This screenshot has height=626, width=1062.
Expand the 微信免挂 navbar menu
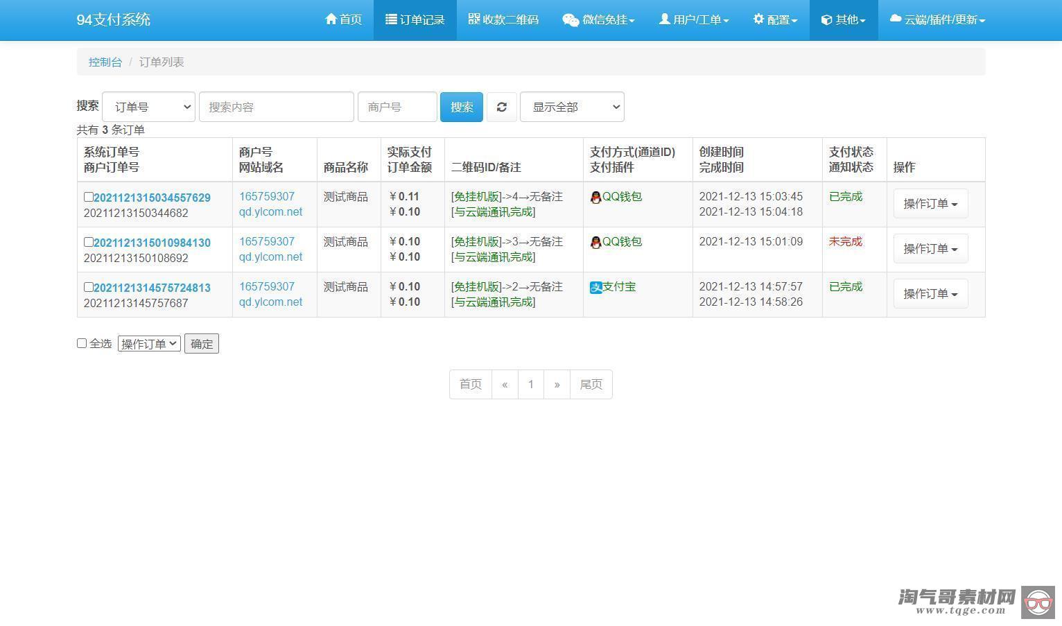tap(598, 20)
